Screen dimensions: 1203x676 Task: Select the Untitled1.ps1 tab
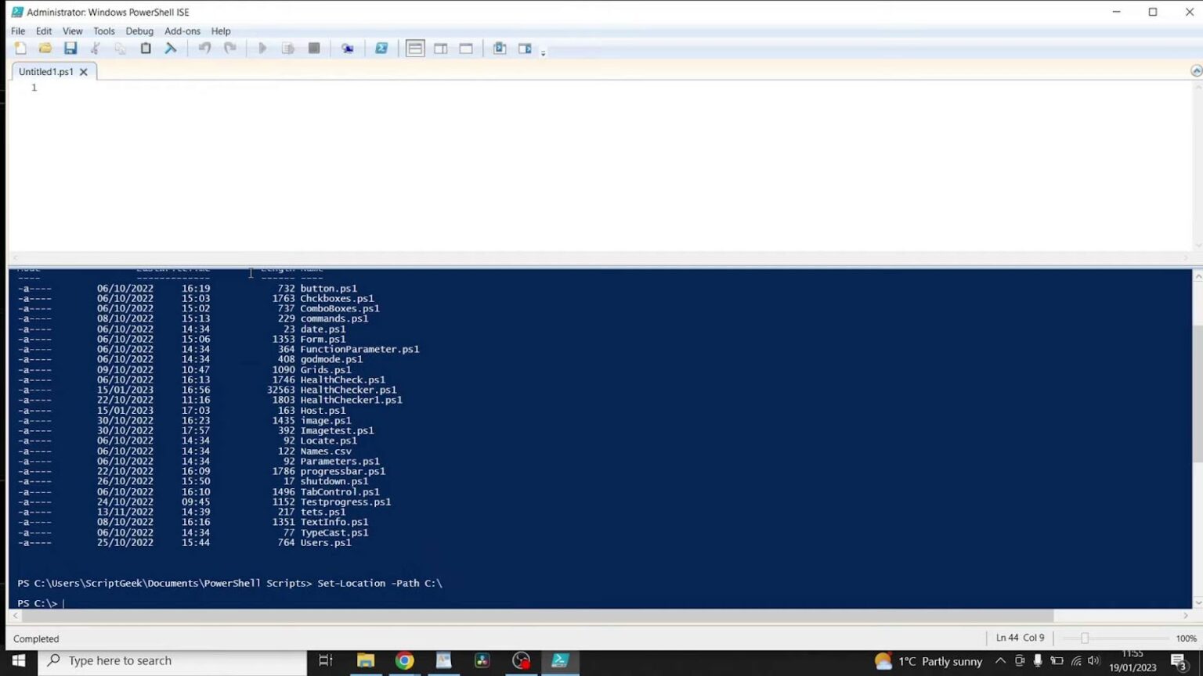point(45,71)
